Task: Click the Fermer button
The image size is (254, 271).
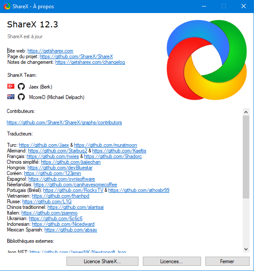Action: pos(228,261)
